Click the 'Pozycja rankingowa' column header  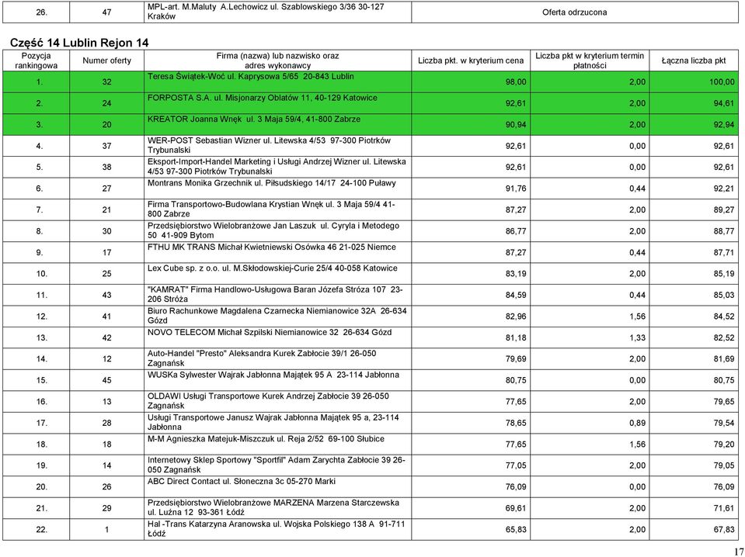(36, 61)
